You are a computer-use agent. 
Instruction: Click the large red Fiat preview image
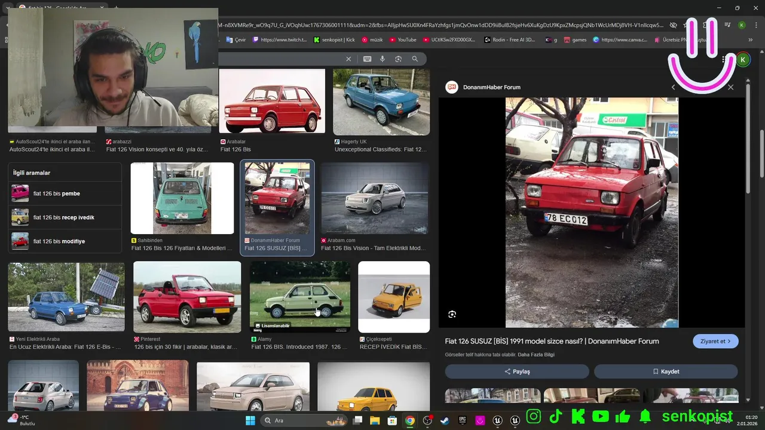click(592, 213)
